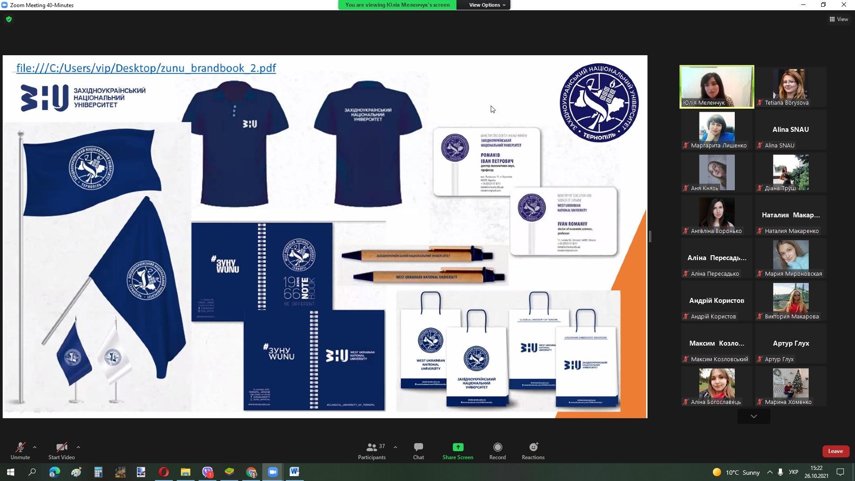Select Мария Мироновская participant tile
Image resolution: width=855 pixels, height=481 pixels.
click(x=790, y=258)
